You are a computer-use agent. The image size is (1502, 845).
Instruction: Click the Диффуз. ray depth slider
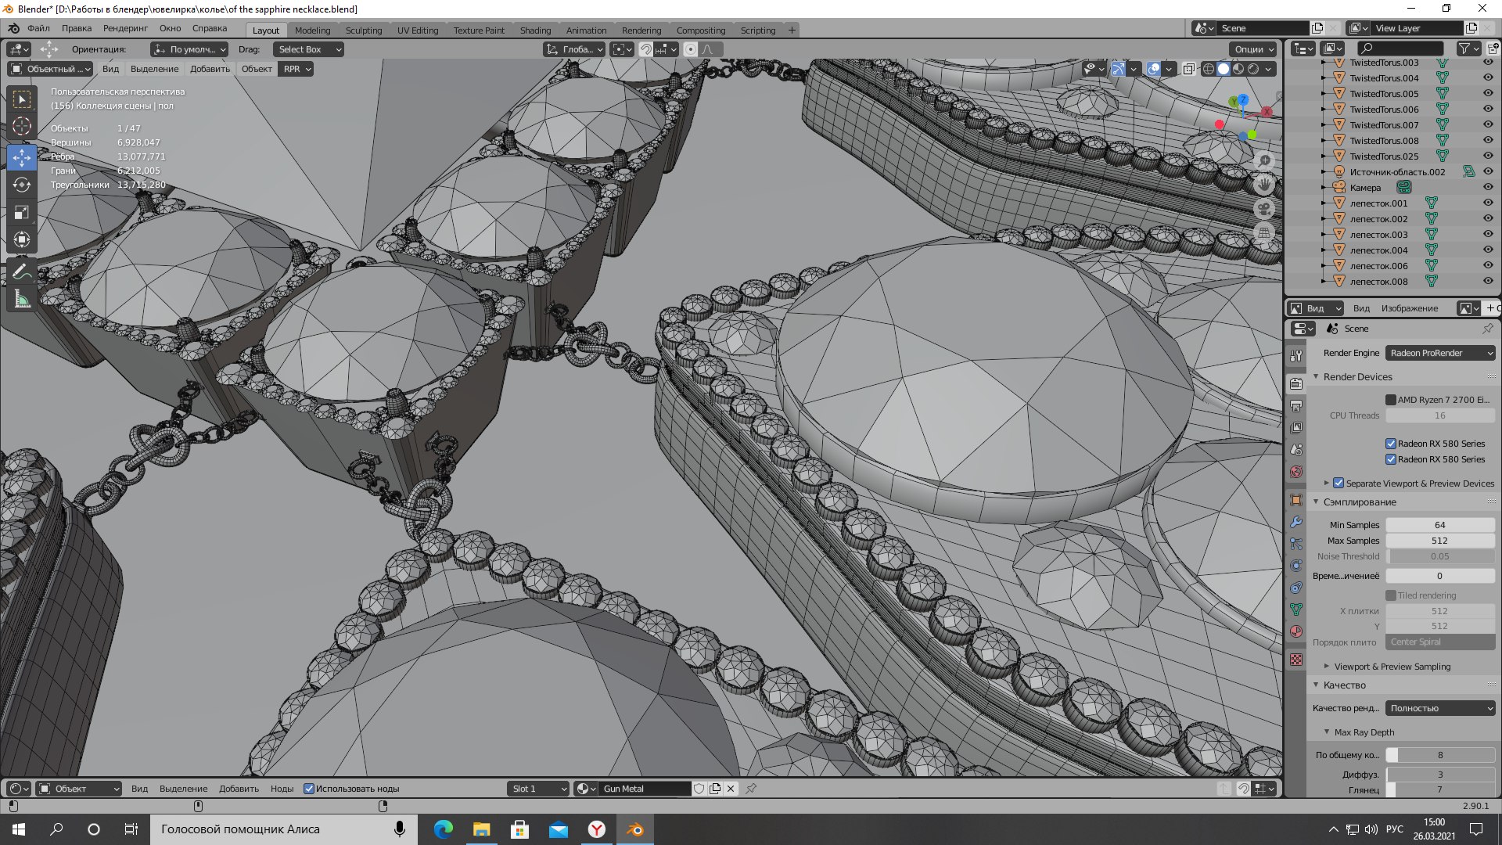pos(1440,775)
